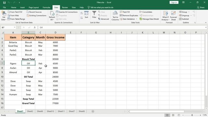Image resolution: width=208 pixels, height=117 pixels.
Task: Open Ribbon Display Options
Action: pyautogui.click(x=183, y=2)
